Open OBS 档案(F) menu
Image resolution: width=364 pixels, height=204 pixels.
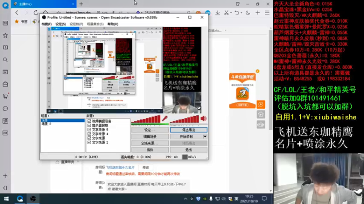[x=46, y=24]
